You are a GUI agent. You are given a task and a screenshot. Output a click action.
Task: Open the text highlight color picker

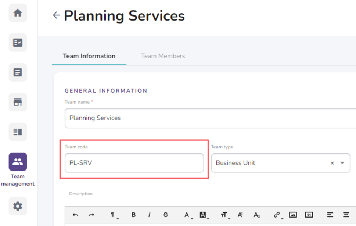(203, 215)
